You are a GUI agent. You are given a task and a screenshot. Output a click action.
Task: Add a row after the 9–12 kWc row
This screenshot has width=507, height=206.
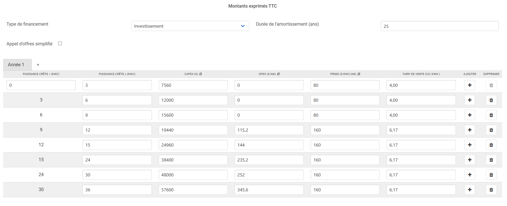[x=469, y=130]
